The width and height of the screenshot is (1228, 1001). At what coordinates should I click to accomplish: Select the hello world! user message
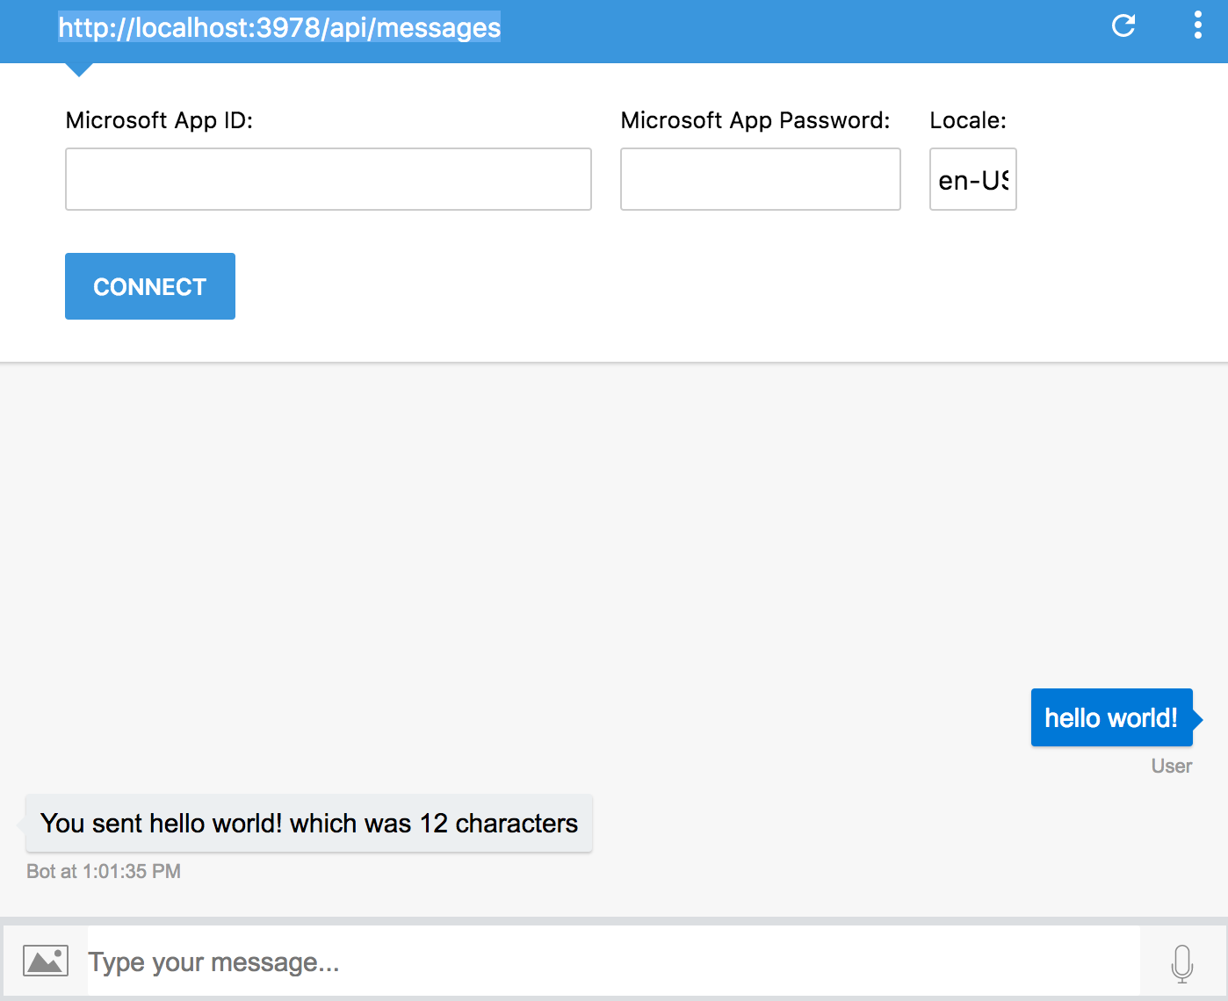pos(1111,717)
